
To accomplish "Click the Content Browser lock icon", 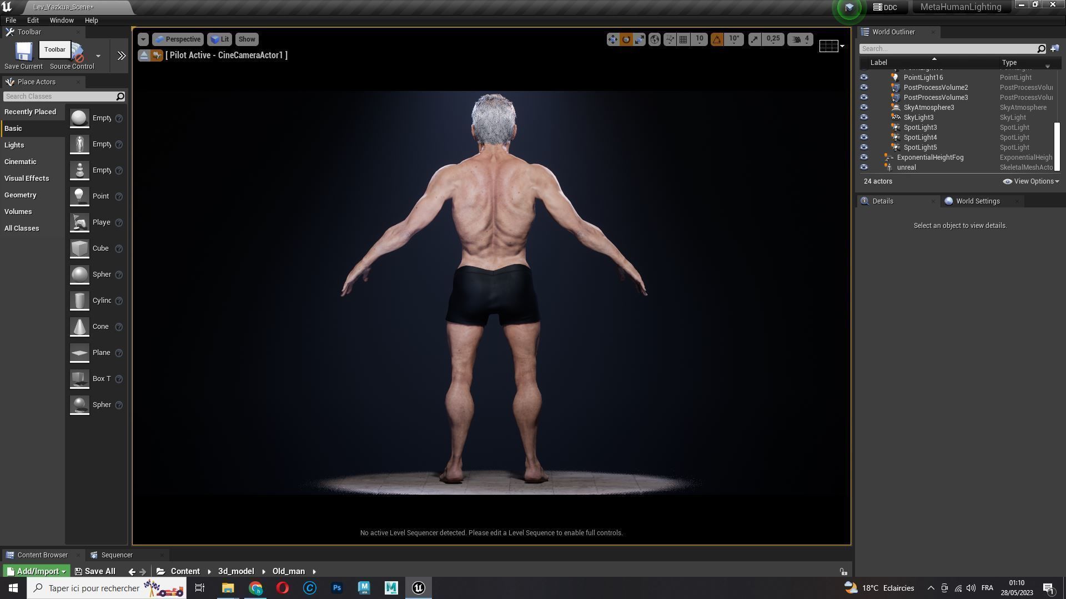I will tap(843, 572).
